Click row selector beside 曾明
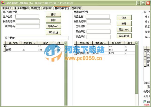The width and height of the screenshot is (151, 107). point(5,50)
